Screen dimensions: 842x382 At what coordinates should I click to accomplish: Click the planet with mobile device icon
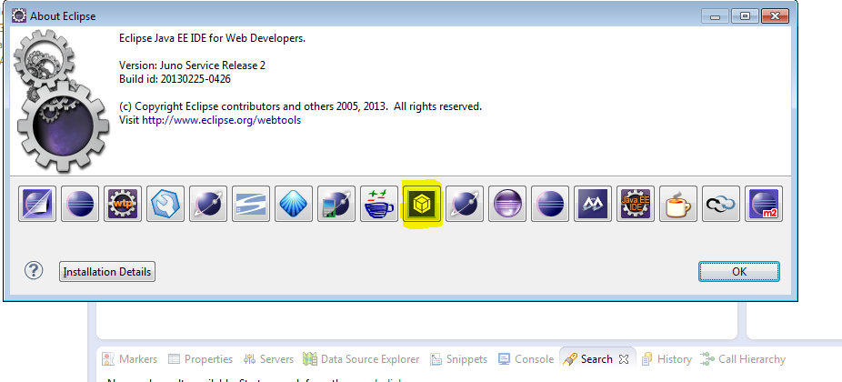[336, 204]
